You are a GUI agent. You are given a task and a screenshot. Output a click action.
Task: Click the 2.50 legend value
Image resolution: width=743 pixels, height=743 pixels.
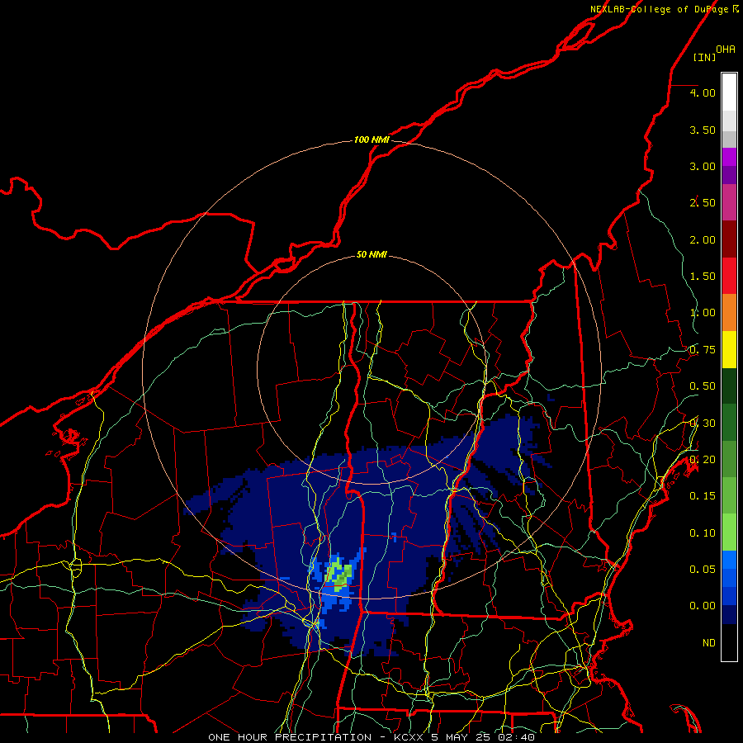click(703, 203)
